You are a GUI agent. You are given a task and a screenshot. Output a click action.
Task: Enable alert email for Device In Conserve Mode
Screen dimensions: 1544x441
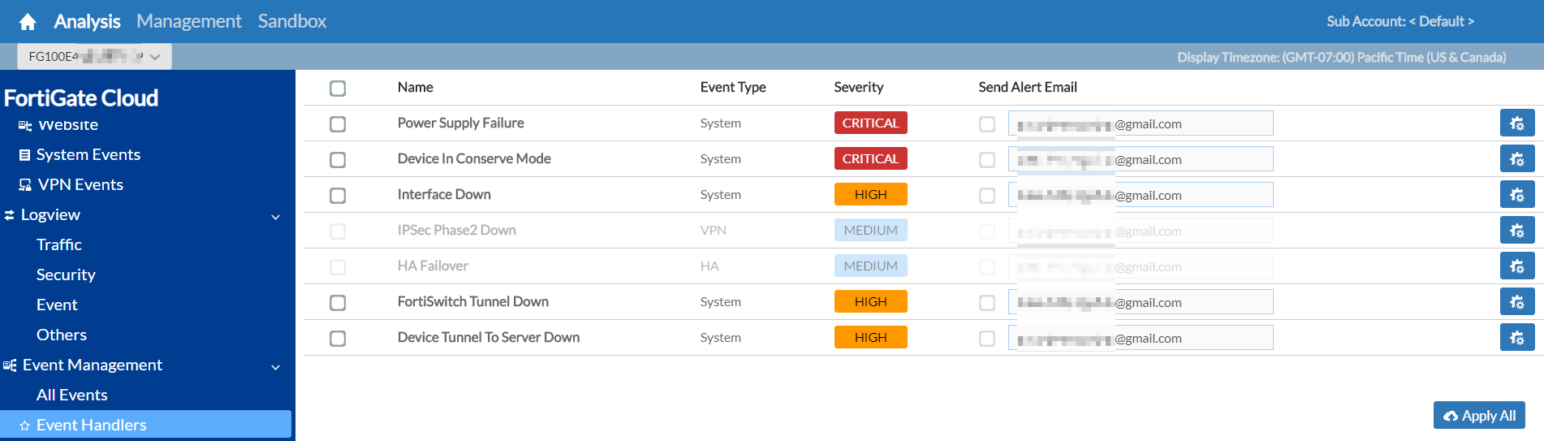click(987, 159)
